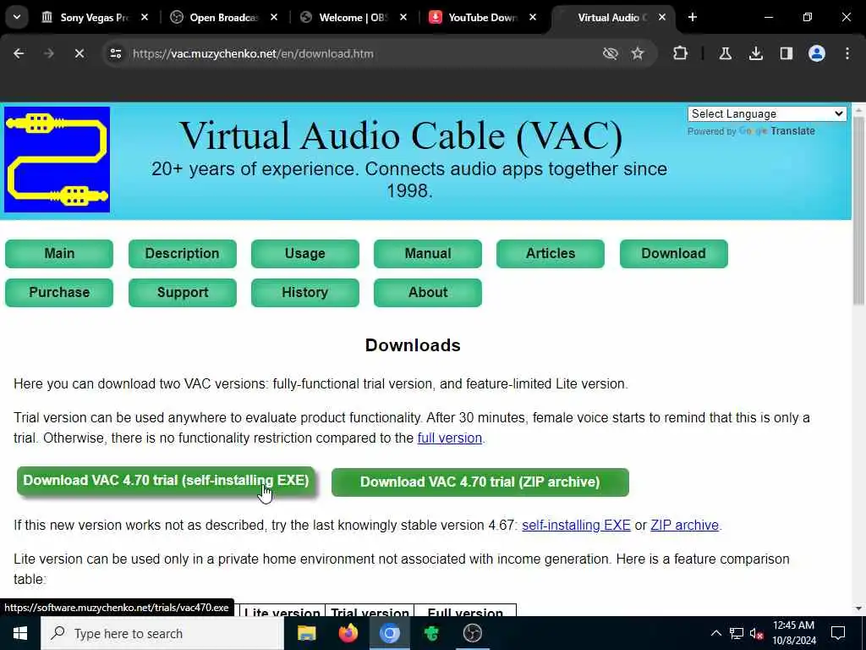Open Chrome three-dot menu
Viewport: 866px width, 650px height.
[847, 53]
